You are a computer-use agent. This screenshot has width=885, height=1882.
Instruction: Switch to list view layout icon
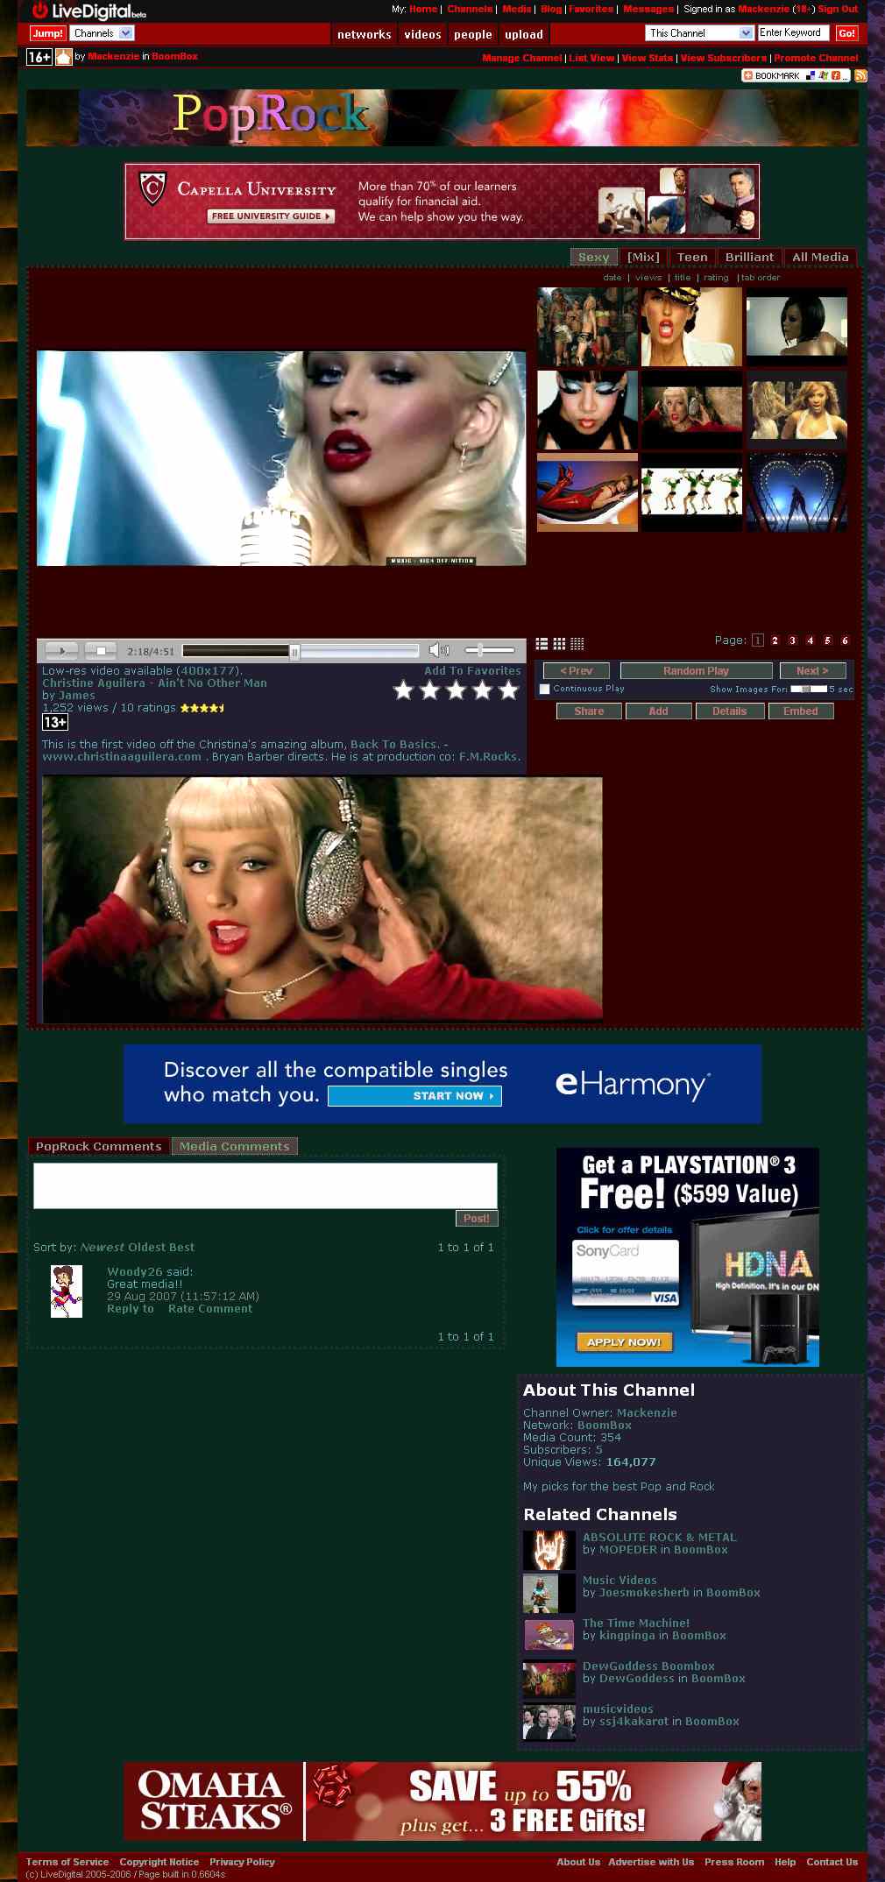542,644
